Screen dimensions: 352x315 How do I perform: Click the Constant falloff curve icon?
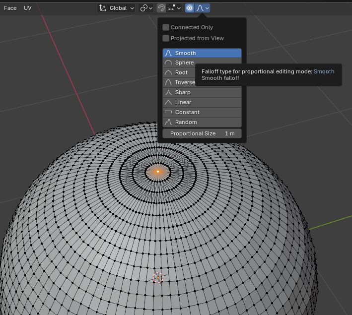pyautogui.click(x=168, y=112)
